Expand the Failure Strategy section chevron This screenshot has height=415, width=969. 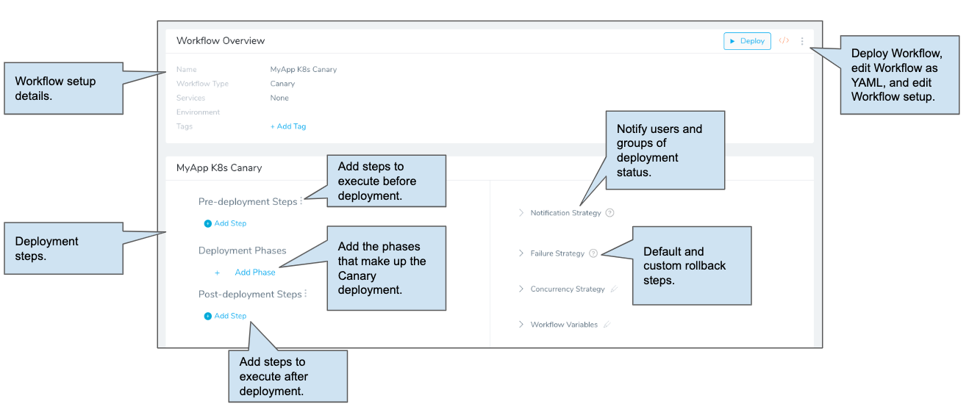[521, 253]
